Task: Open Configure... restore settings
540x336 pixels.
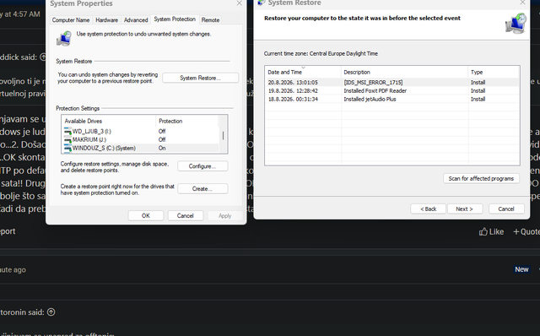Action: coord(202,166)
